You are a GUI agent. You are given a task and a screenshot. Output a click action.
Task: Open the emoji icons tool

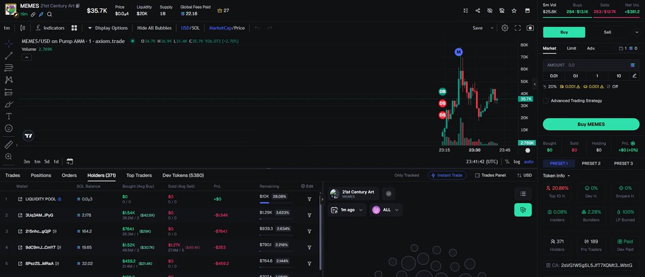point(9,128)
